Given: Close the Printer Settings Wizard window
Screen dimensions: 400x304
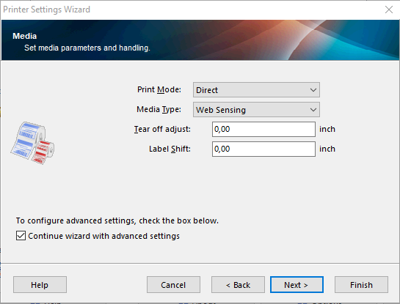Looking at the screenshot, I should (389, 10).
